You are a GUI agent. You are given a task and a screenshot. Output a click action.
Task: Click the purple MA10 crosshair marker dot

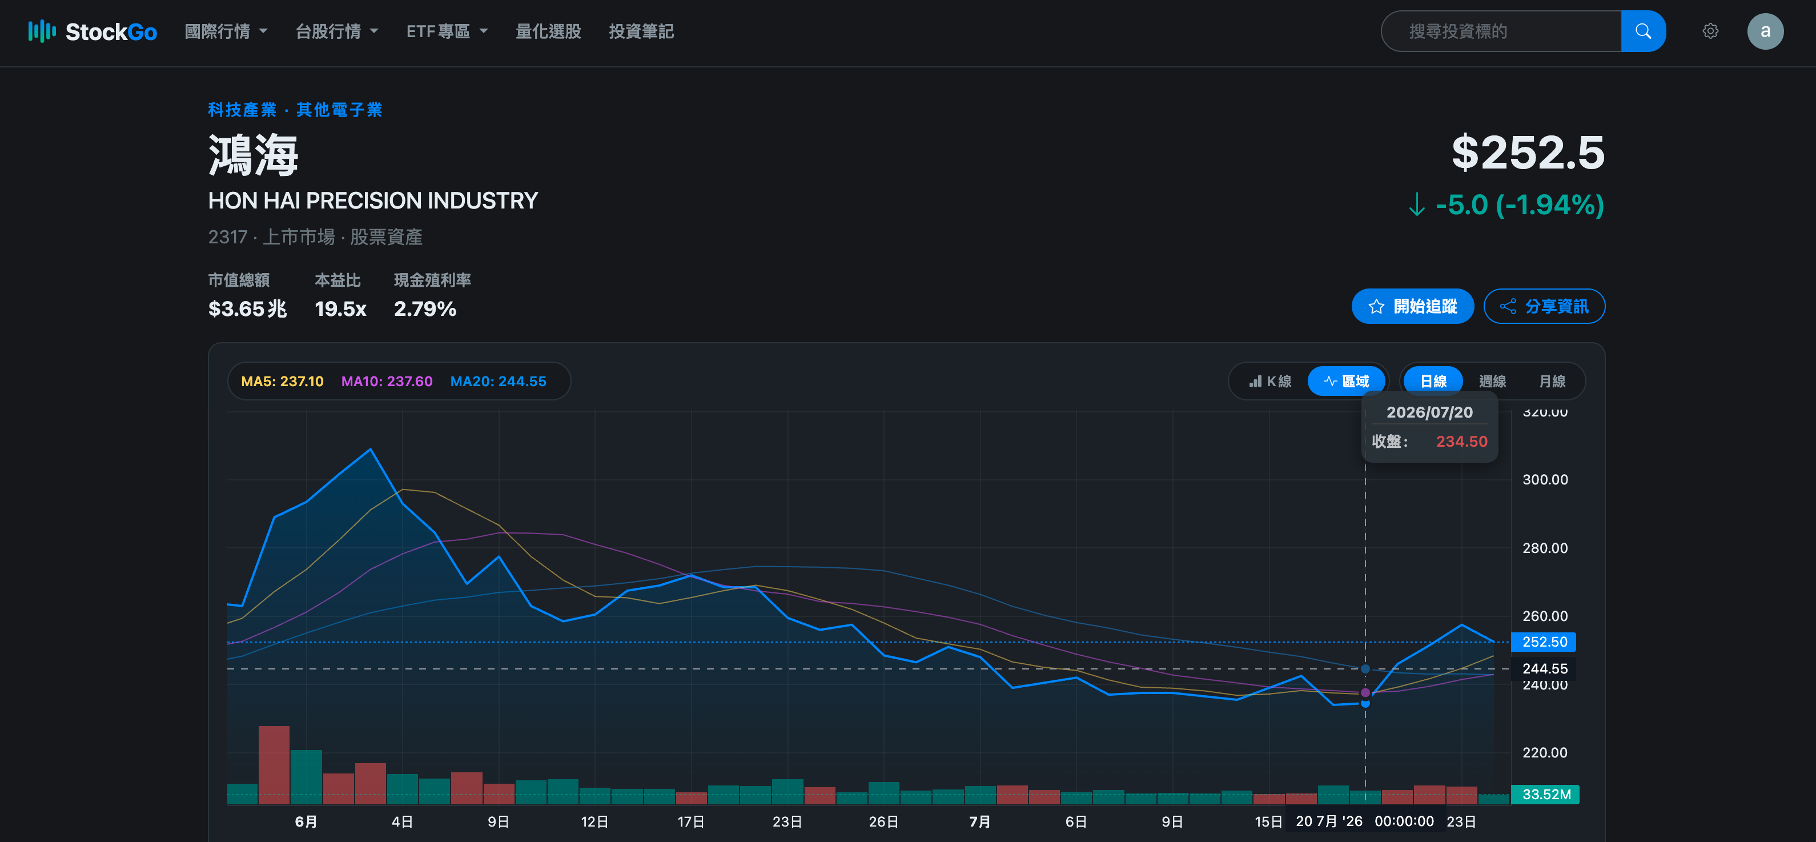[x=1365, y=692]
